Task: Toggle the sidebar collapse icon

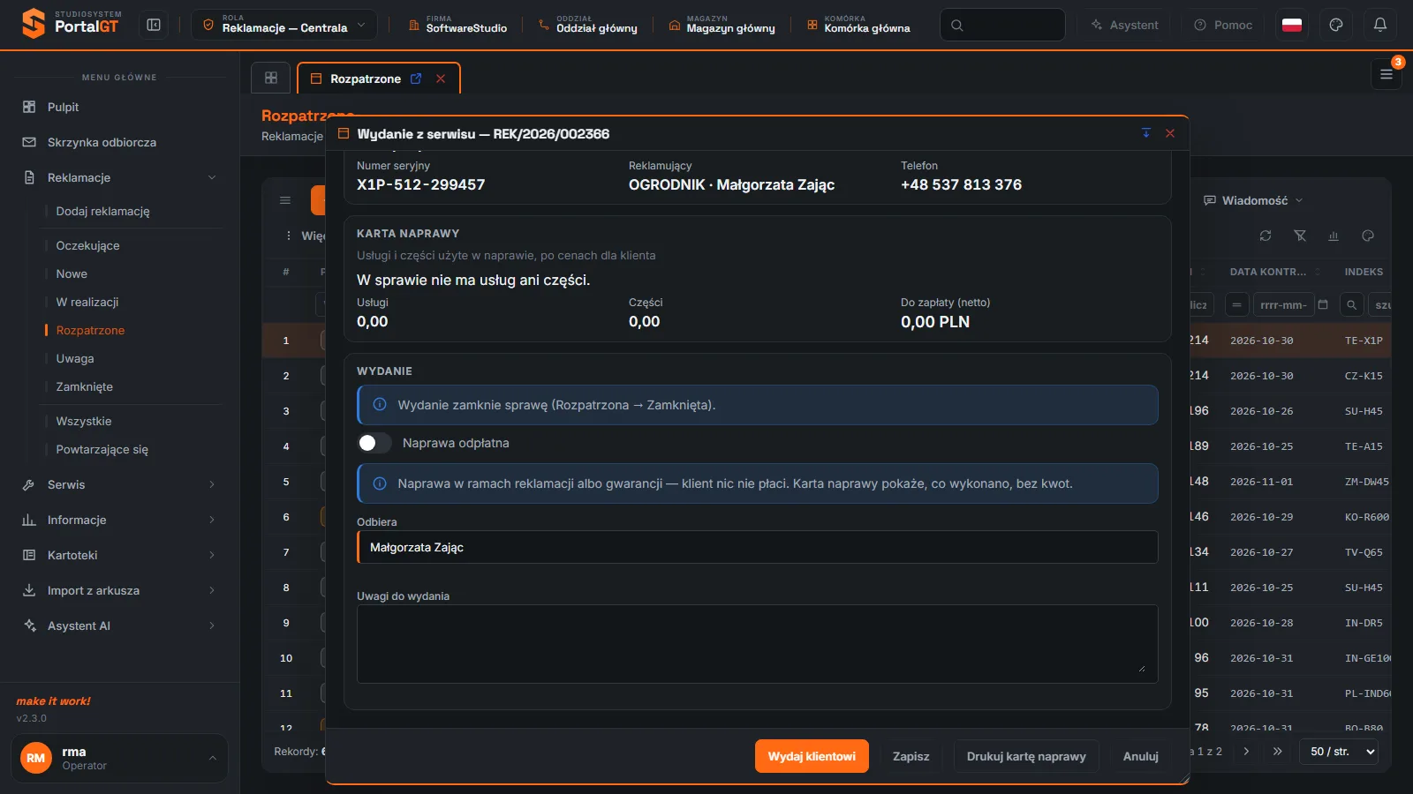Action: (154, 26)
